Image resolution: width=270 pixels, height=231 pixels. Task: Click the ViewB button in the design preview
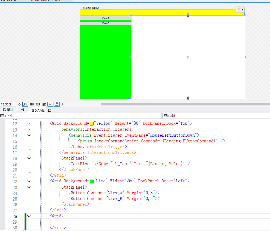[106, 23]
